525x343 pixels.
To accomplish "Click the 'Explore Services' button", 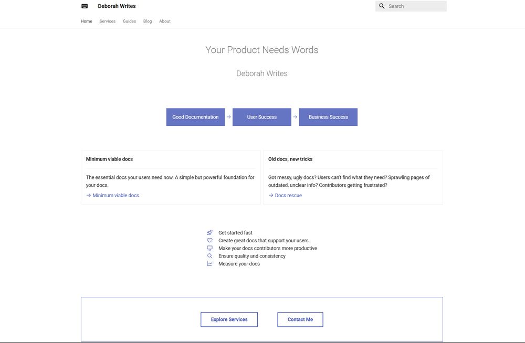I will click(229, 319).
